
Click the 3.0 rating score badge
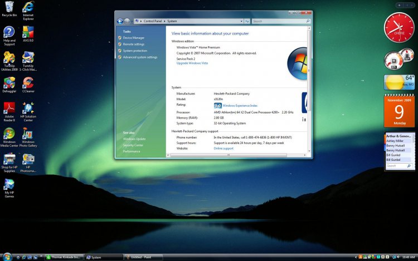(x=217, y=106)
